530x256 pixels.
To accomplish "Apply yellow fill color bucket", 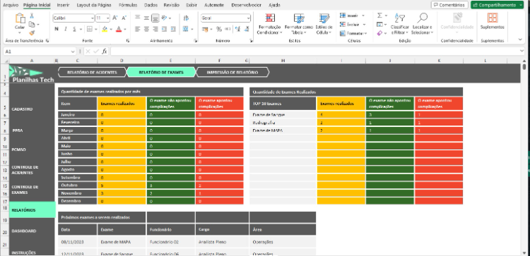I will pos(105,30).
